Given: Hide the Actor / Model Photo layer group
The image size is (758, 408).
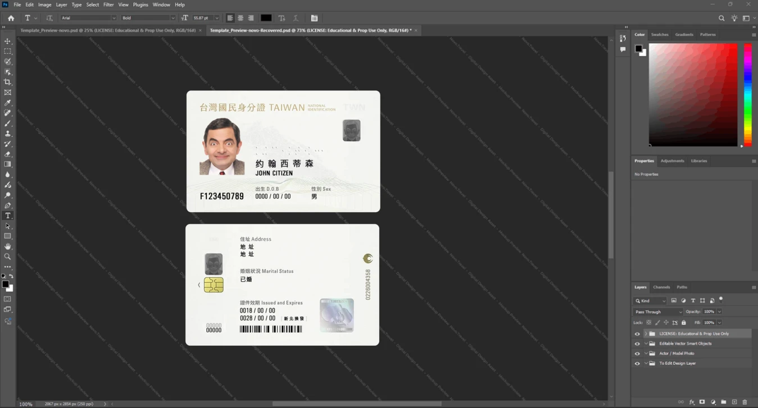Looking at the screenshot, I should (x=637, y=354).
